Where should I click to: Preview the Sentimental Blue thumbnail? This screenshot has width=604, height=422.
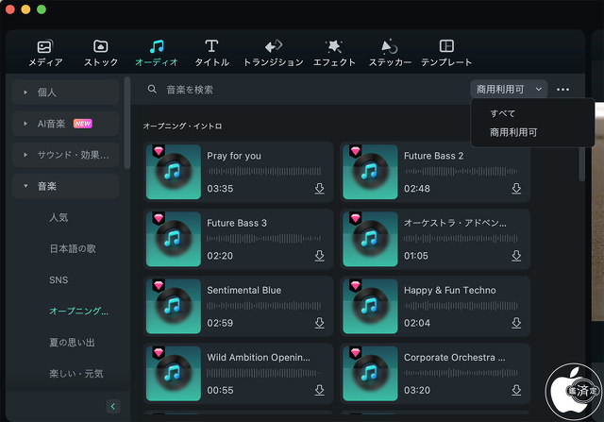(x=174, y=307)
